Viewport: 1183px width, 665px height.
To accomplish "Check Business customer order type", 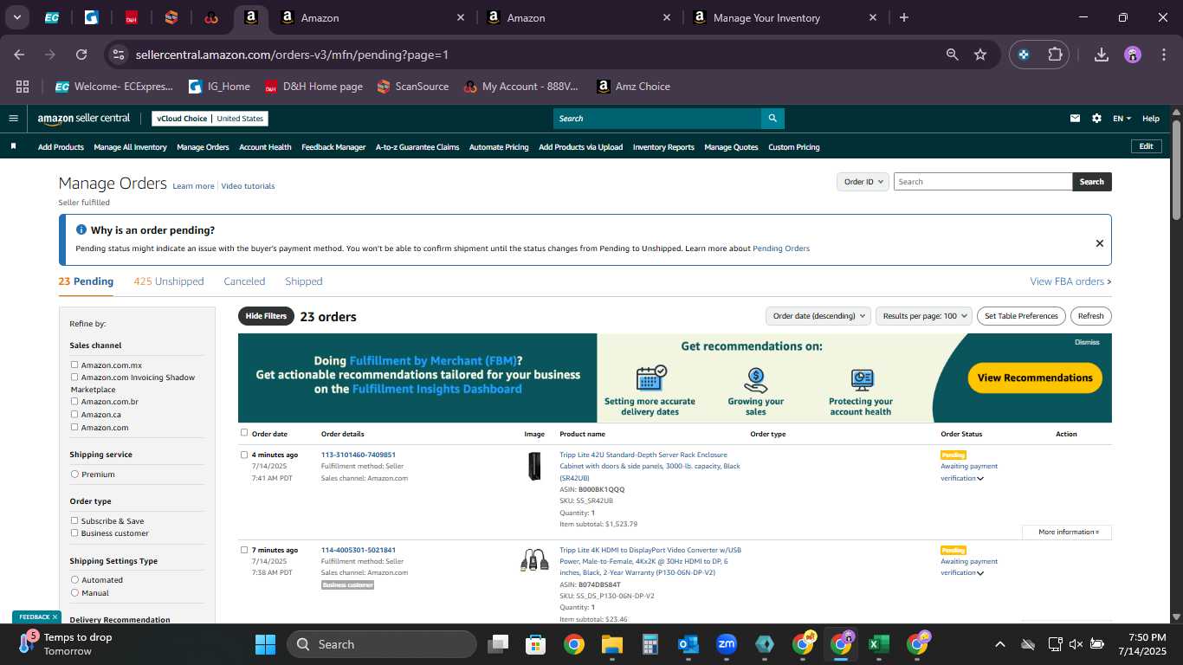I will [74, 533].
